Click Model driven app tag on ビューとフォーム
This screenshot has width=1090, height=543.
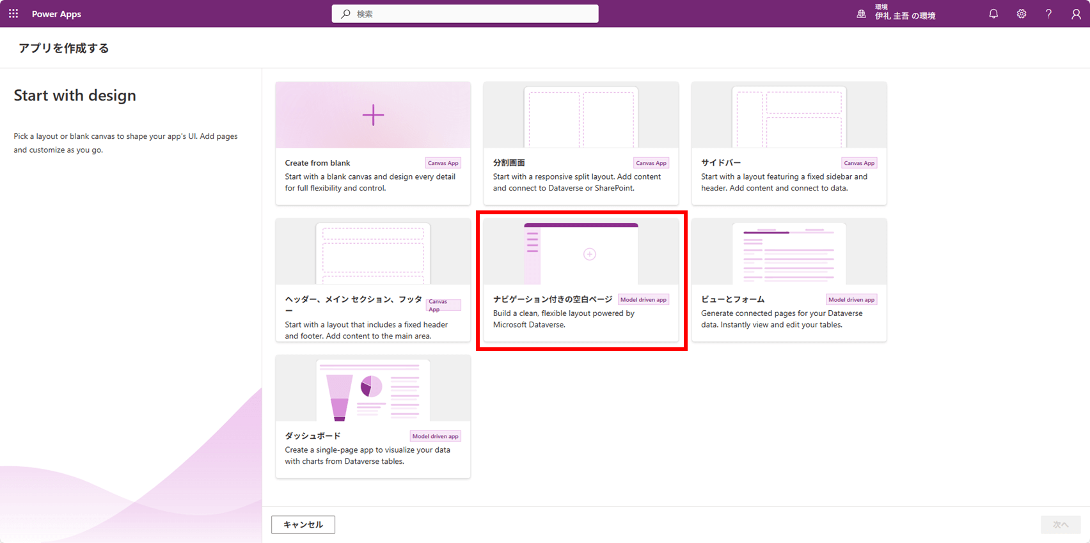851,299
